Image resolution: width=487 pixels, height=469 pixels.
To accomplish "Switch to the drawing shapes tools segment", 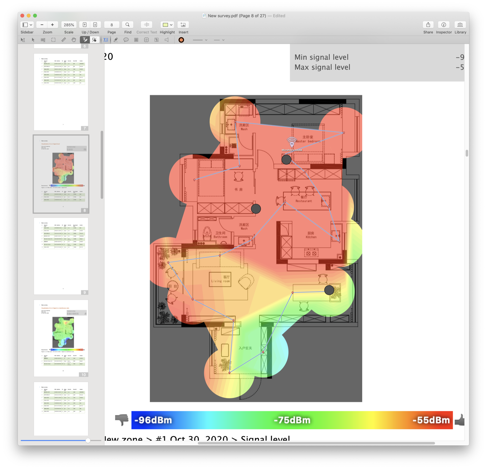I will pos(94,40).
